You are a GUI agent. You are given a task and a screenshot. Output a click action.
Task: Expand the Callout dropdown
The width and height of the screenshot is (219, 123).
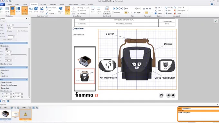pos(56,13)
